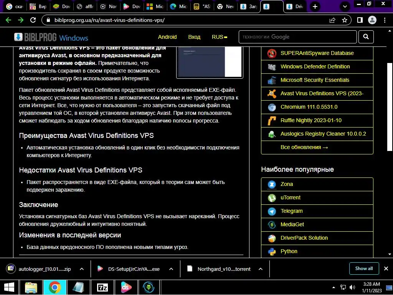Click the SUPERAntiSpyware Database icon
The image size is (393, 295).
tap(272, 53)
